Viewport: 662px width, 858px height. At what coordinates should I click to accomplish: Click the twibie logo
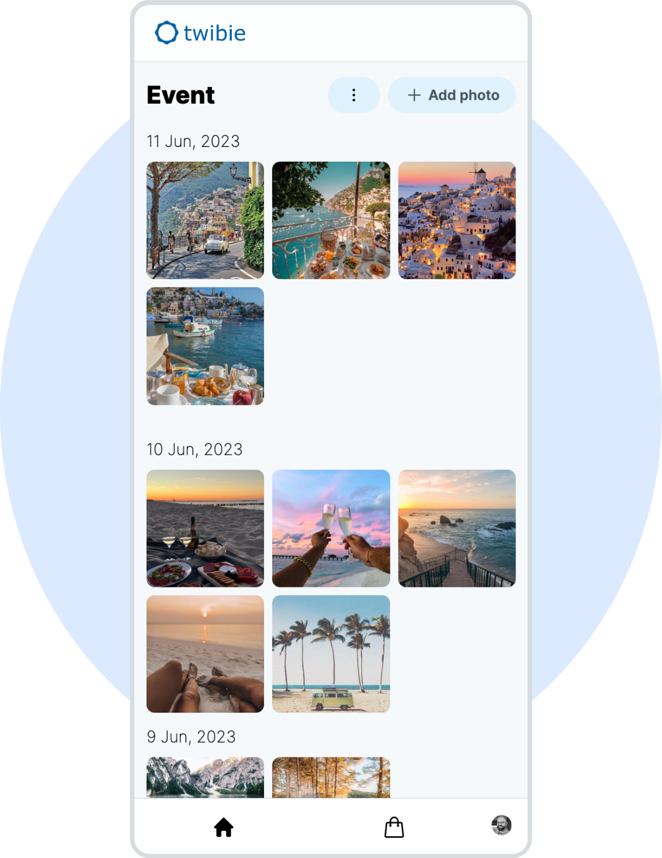(x=201, y=33)
